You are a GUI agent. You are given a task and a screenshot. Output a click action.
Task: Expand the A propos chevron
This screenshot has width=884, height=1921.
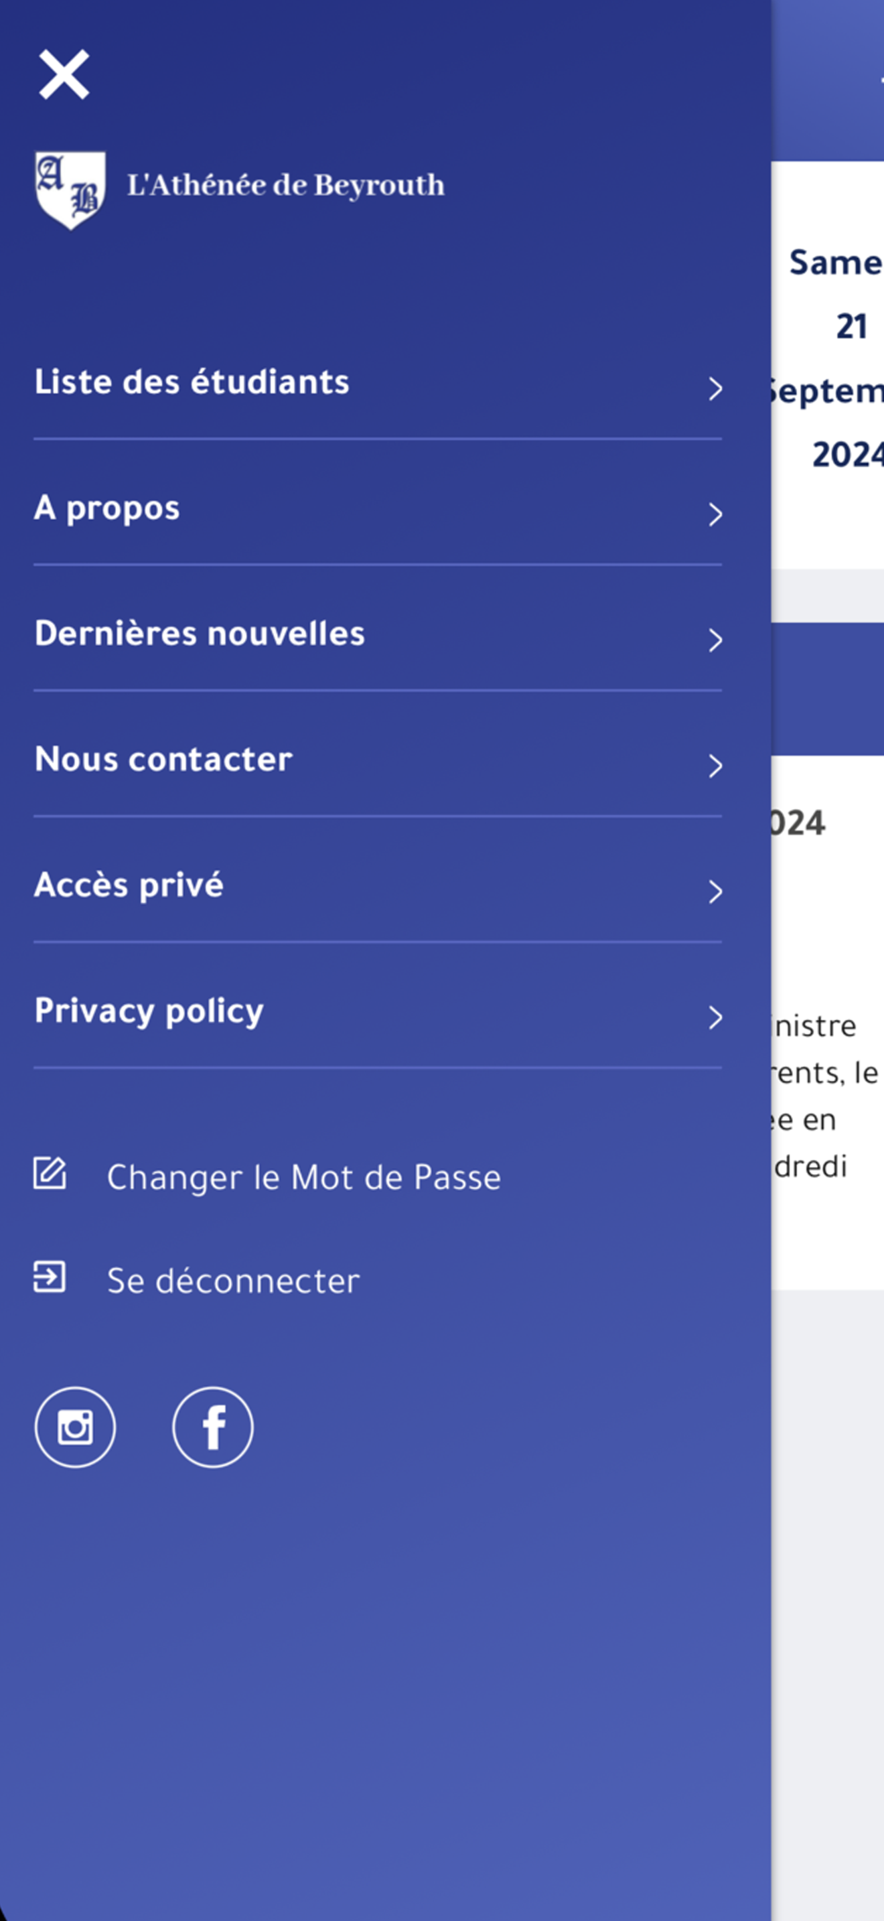coord(715,514)
